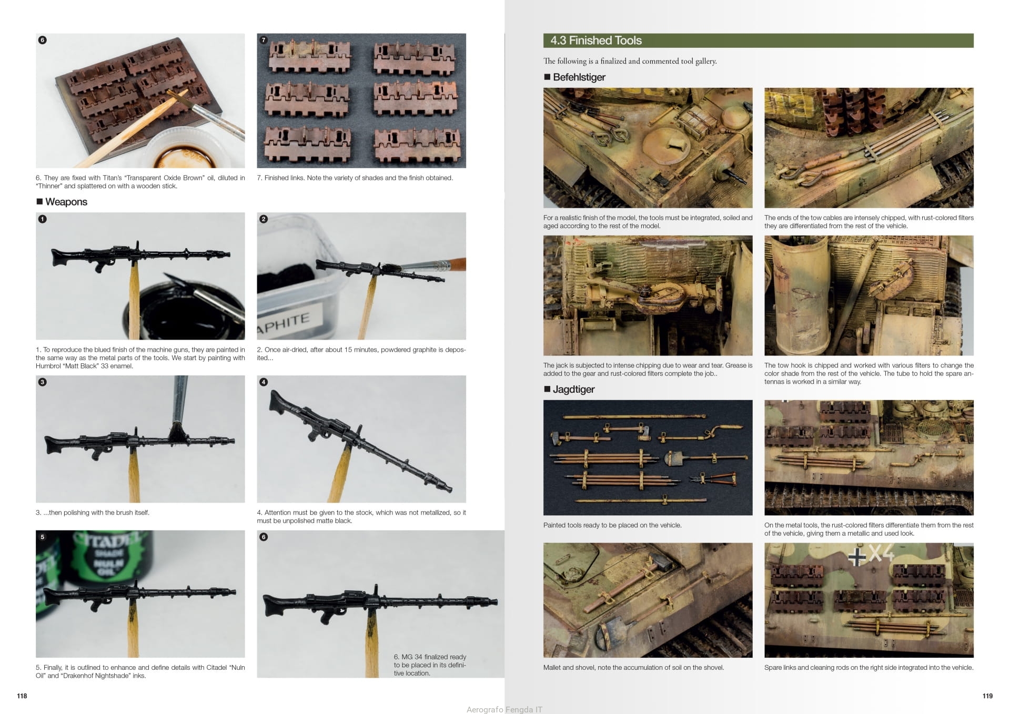Click the Befehlstiger subsection heading

pyautogui.click(x=579, y=77)
